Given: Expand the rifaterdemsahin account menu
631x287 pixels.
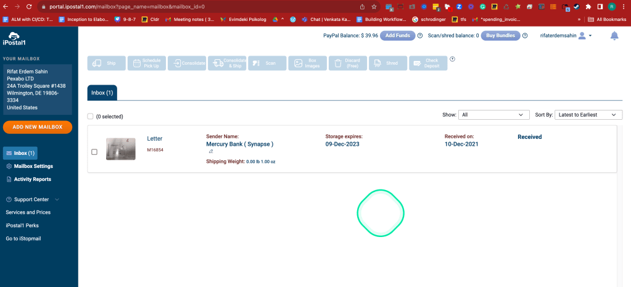Looking at the screenshot, I should point(566,36).
